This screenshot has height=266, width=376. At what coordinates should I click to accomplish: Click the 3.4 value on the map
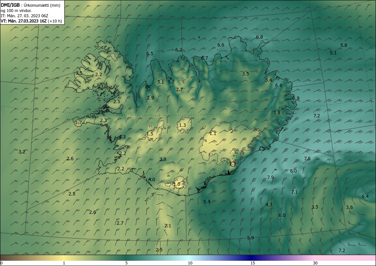[268, 80]
